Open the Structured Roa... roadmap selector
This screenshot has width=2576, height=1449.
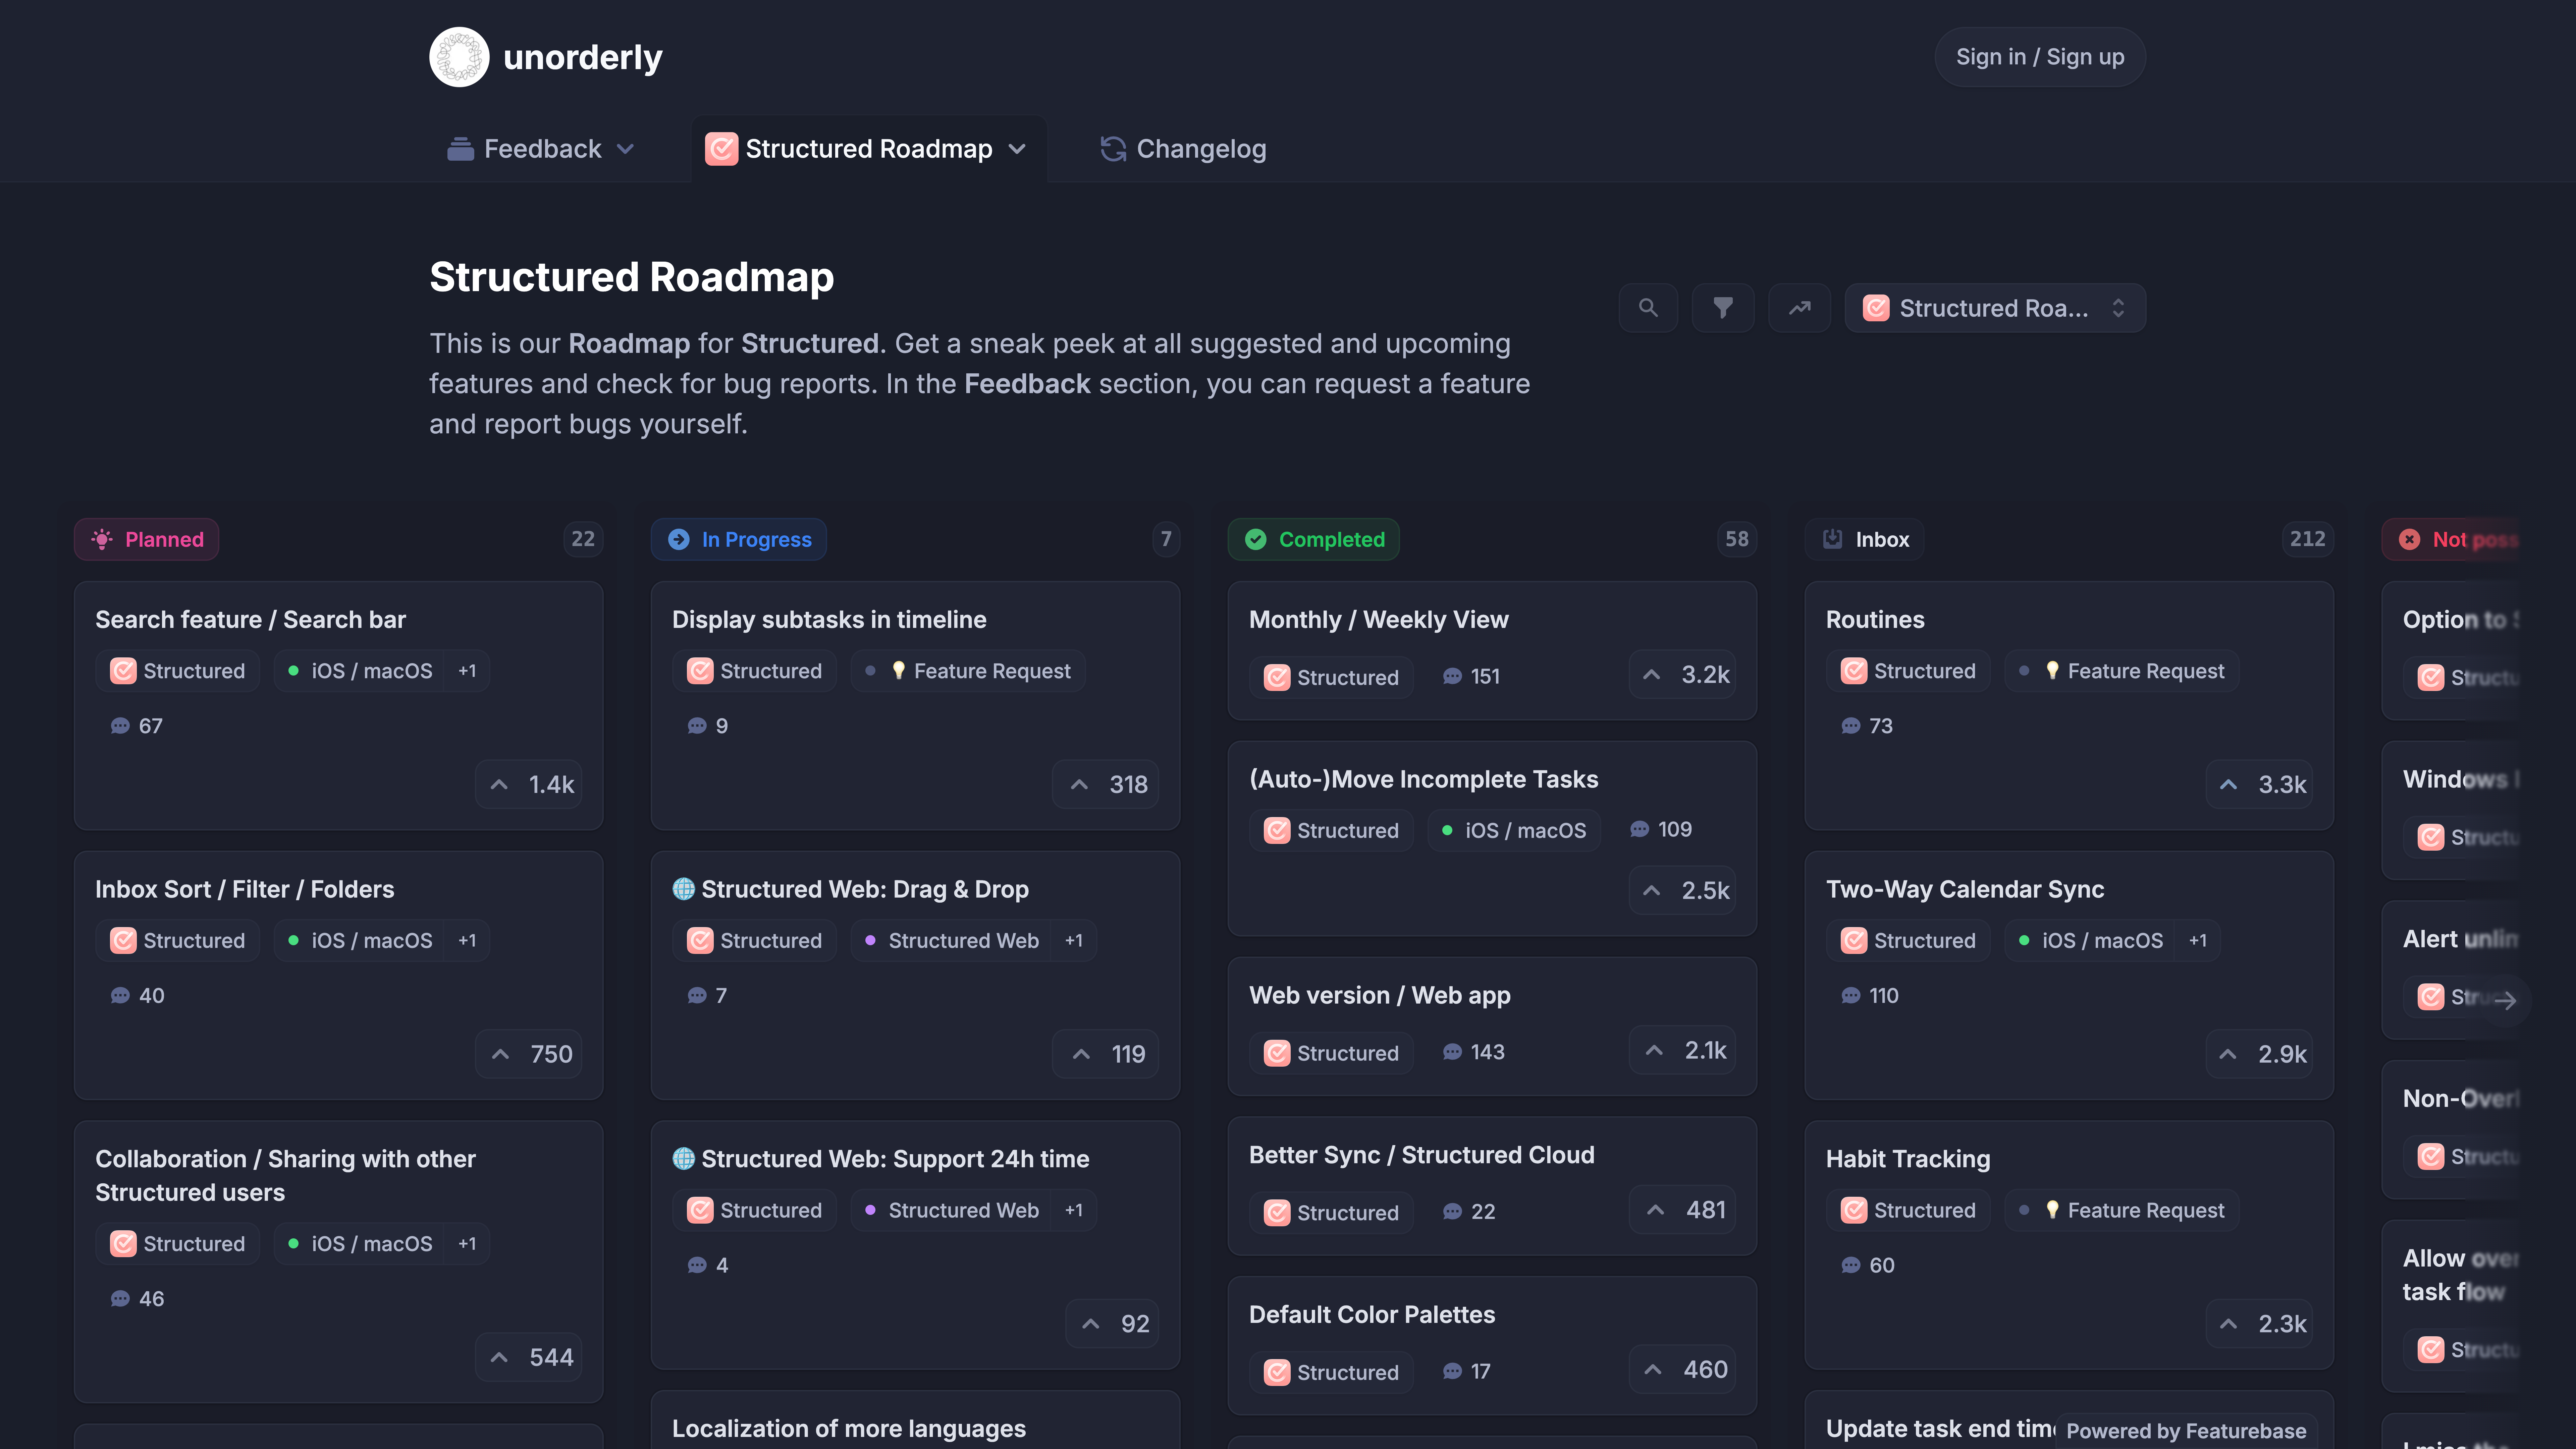1994,308
